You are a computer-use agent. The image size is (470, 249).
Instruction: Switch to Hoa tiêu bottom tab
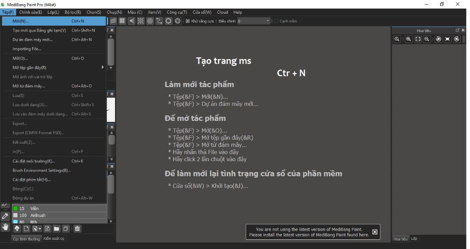coord(400,239)
